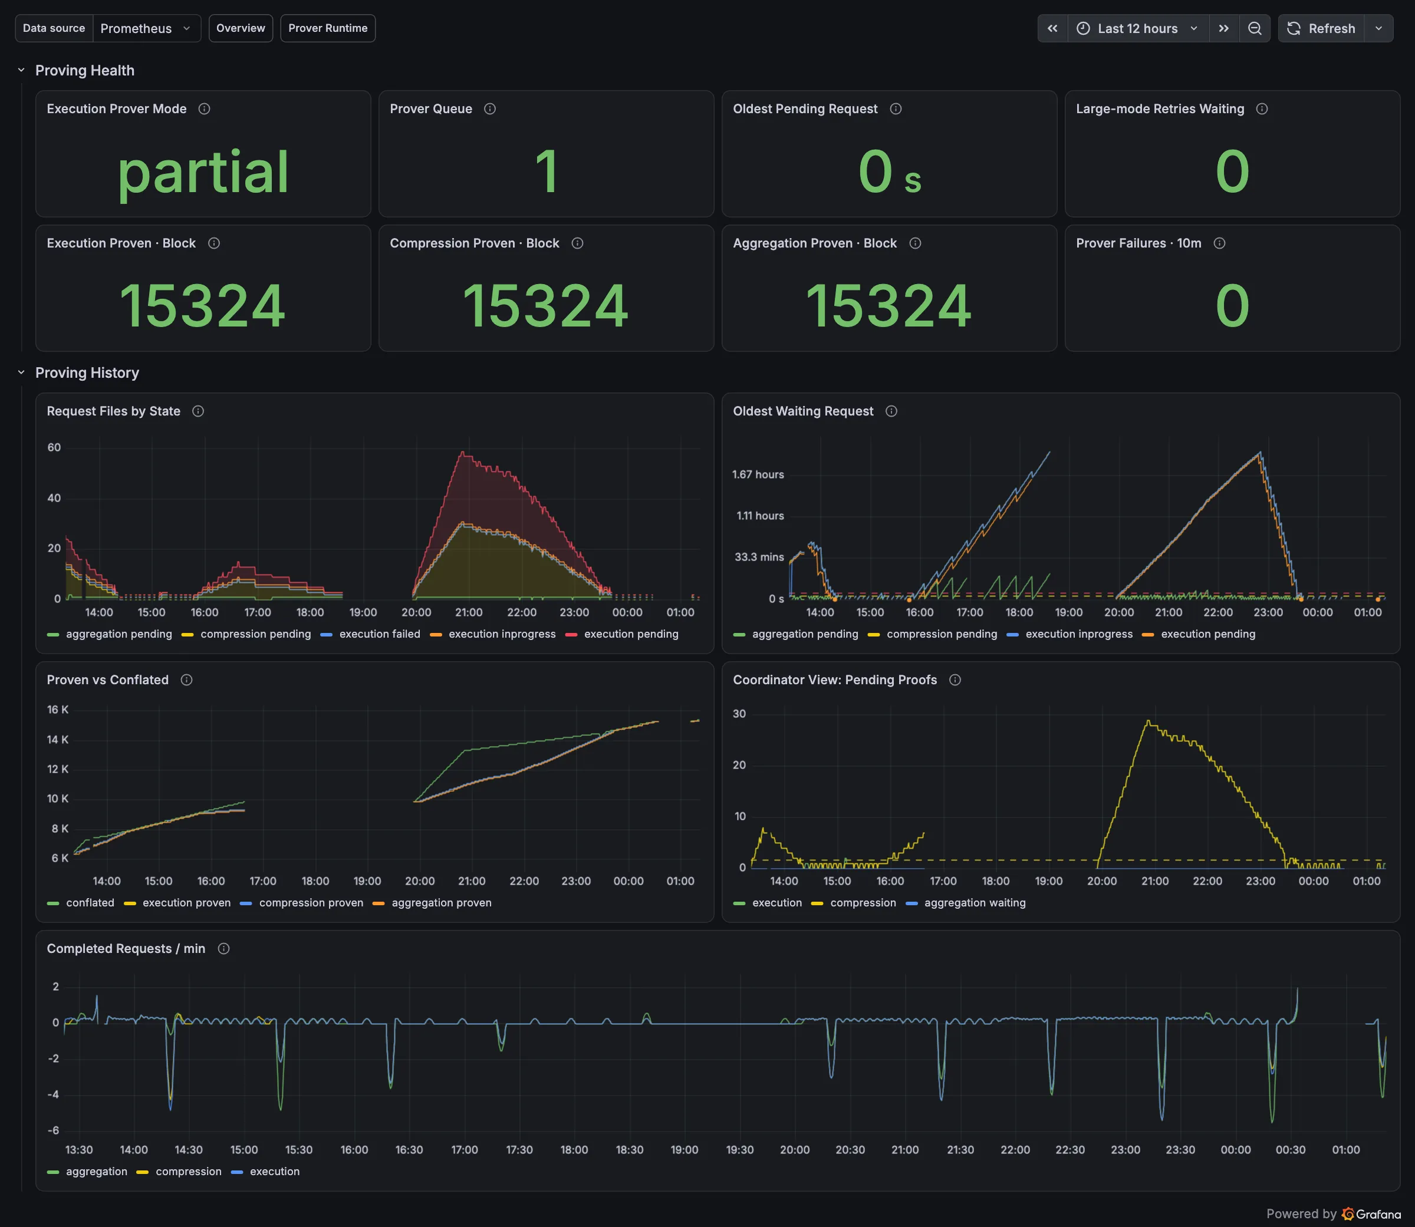The height and width of the screenshot is (1227, 1415).
Task: Collapse the Proving History row
Action: pos(21,372)
